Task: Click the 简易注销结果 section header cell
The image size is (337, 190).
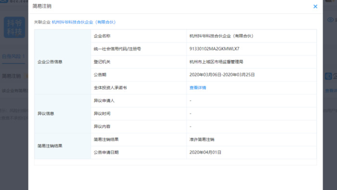Action: [63, 146]
